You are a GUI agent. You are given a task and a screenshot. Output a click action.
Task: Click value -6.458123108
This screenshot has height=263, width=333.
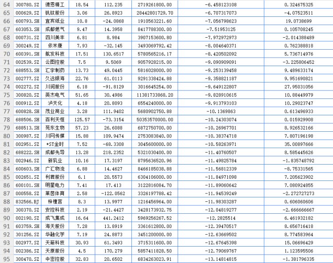pos(221,5)
